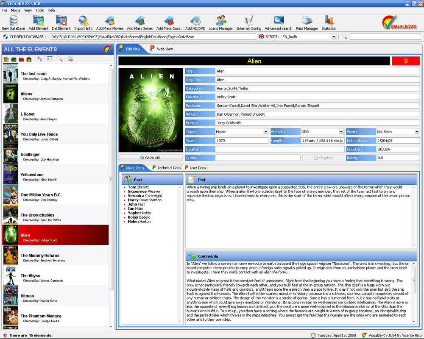
Task: Open Add Mass Docs.
Action: pyautogui.click(x=169, y=23)
